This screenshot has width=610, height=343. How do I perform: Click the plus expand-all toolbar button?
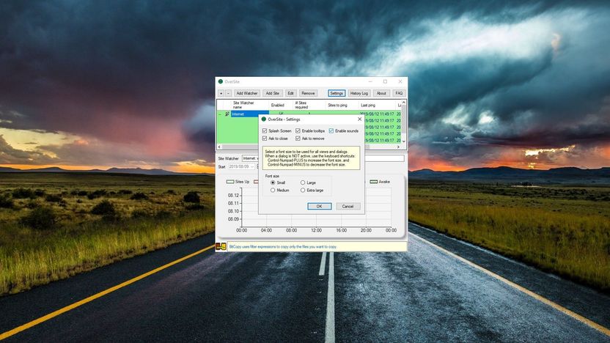point(221,93)
